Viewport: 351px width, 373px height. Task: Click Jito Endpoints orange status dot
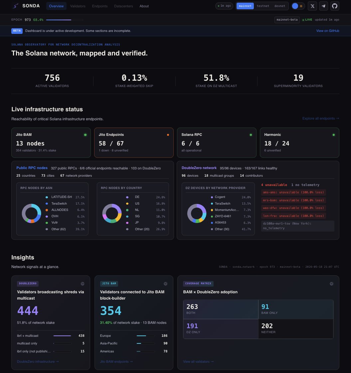click(168, 135)
